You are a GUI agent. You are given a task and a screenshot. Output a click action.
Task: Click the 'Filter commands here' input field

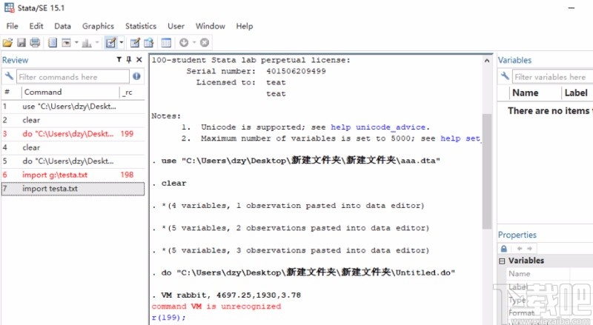73,77
